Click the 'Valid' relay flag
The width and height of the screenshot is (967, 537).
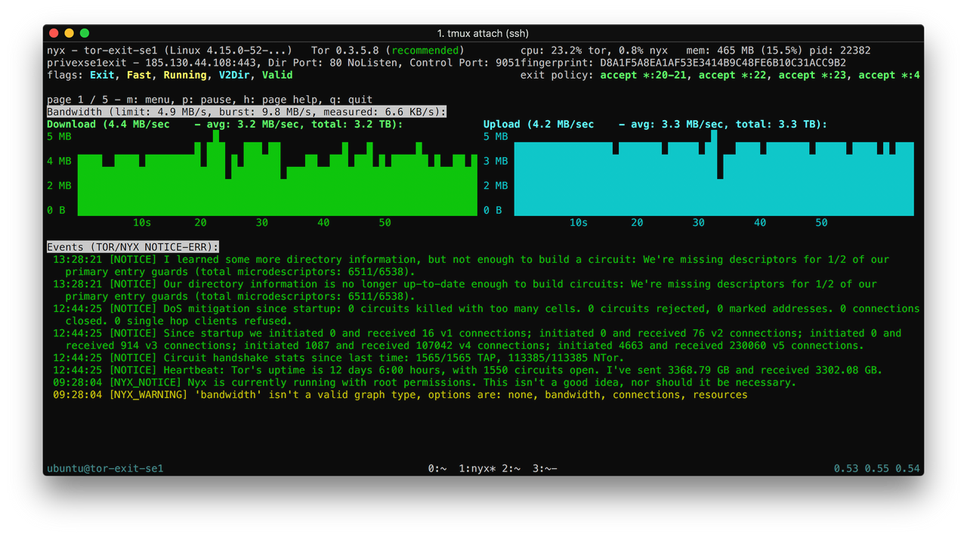277,75
